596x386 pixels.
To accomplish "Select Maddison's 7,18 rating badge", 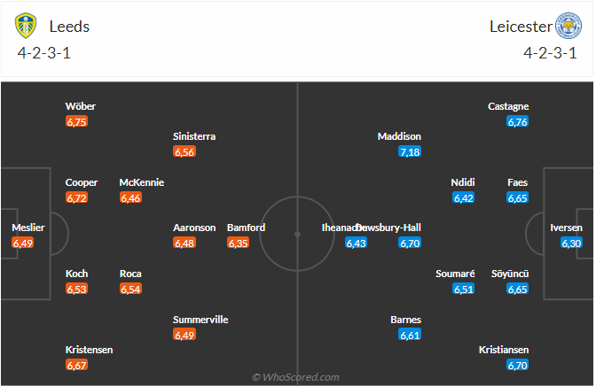I will [410, 152].
